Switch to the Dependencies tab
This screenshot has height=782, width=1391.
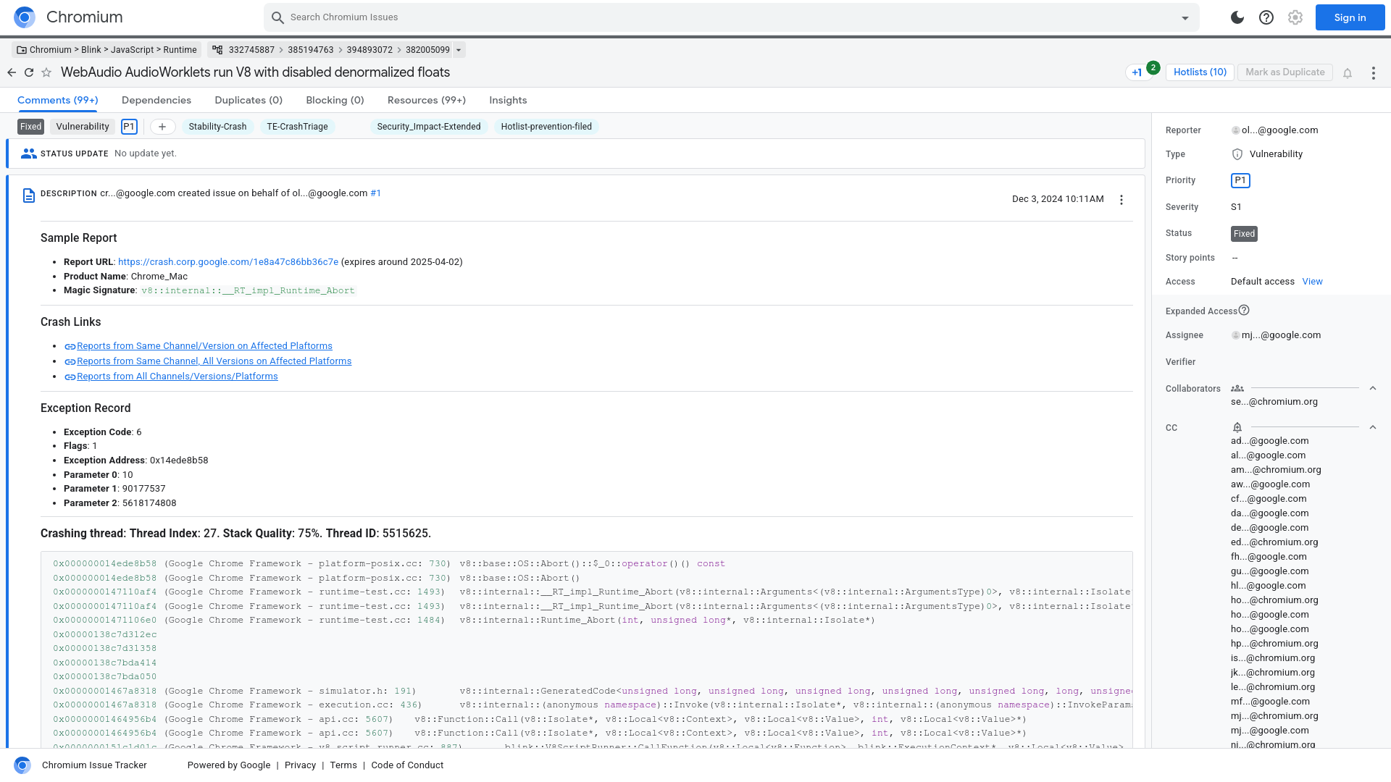coord(156,100)
